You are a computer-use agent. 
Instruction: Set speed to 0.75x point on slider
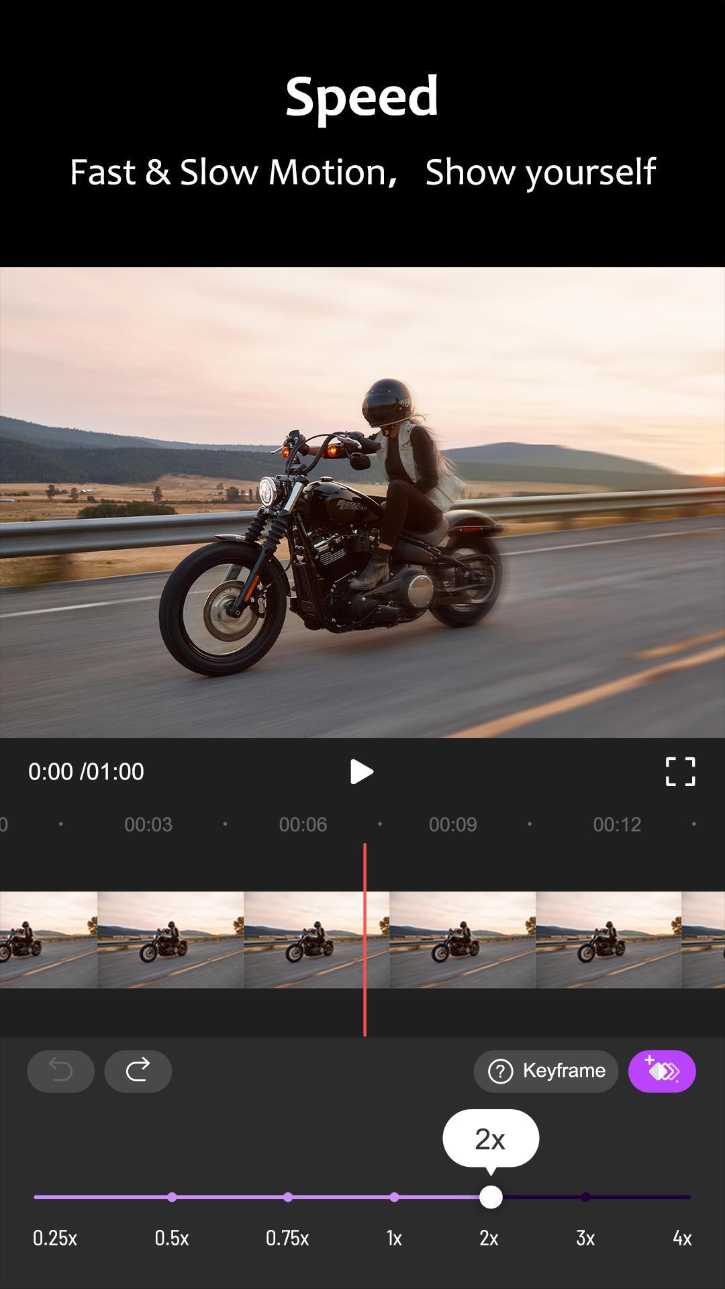pos(288,1197)
